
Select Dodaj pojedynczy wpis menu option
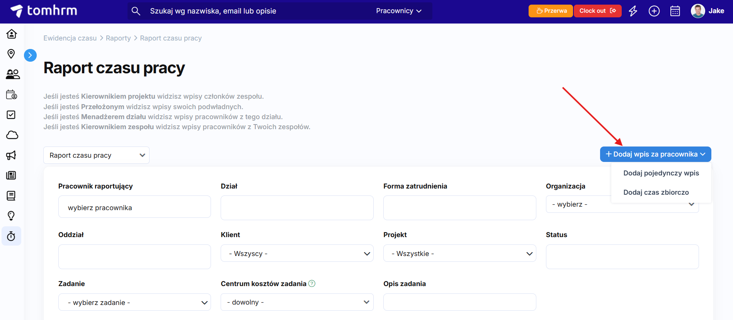point(661,173)
